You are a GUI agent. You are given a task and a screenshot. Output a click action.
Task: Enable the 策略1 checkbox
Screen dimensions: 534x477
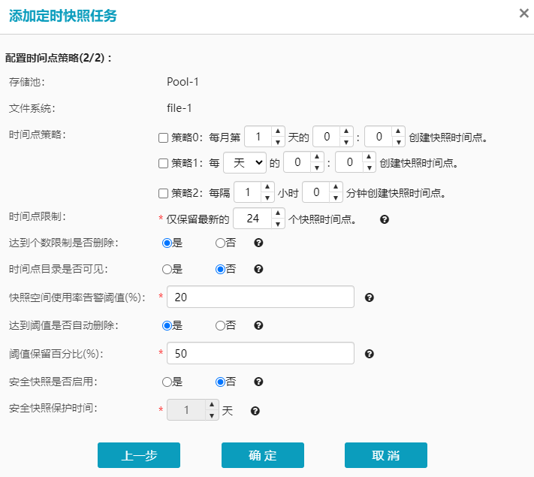(163, 163)
